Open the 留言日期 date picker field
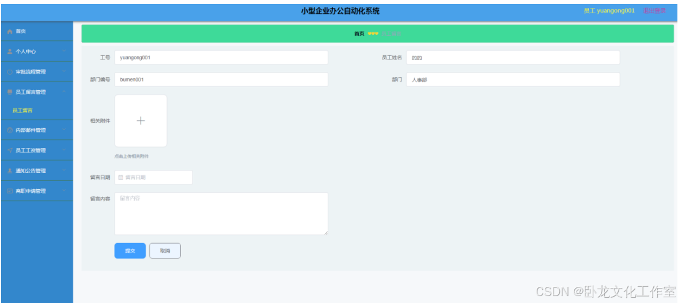 (153, 177)
